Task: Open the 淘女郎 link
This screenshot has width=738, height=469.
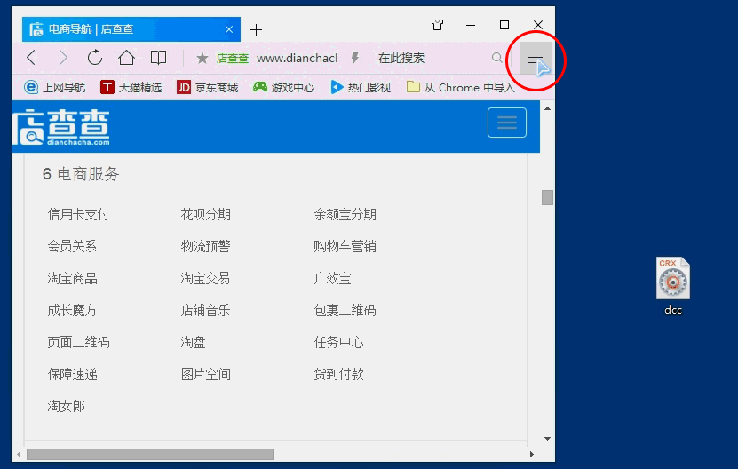Action: [67, 406]
